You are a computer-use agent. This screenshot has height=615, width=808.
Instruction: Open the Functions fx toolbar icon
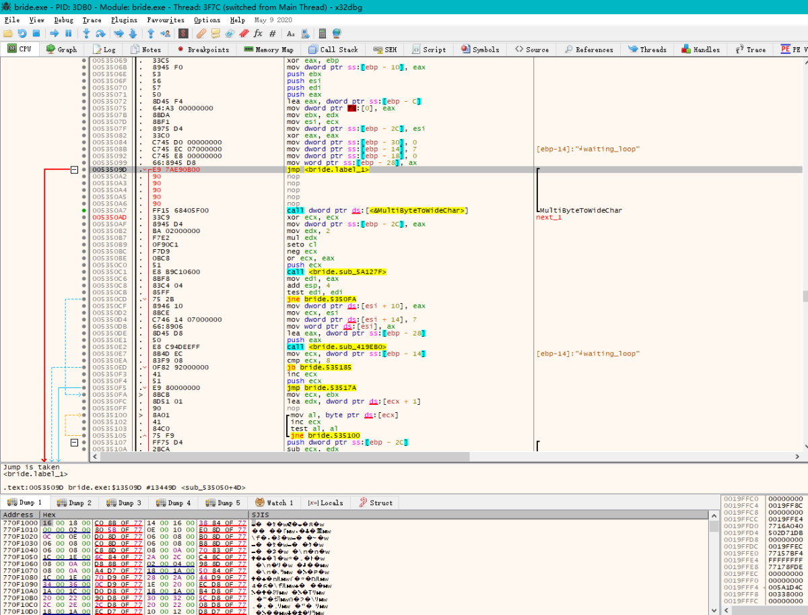click(x=258, y=33)
